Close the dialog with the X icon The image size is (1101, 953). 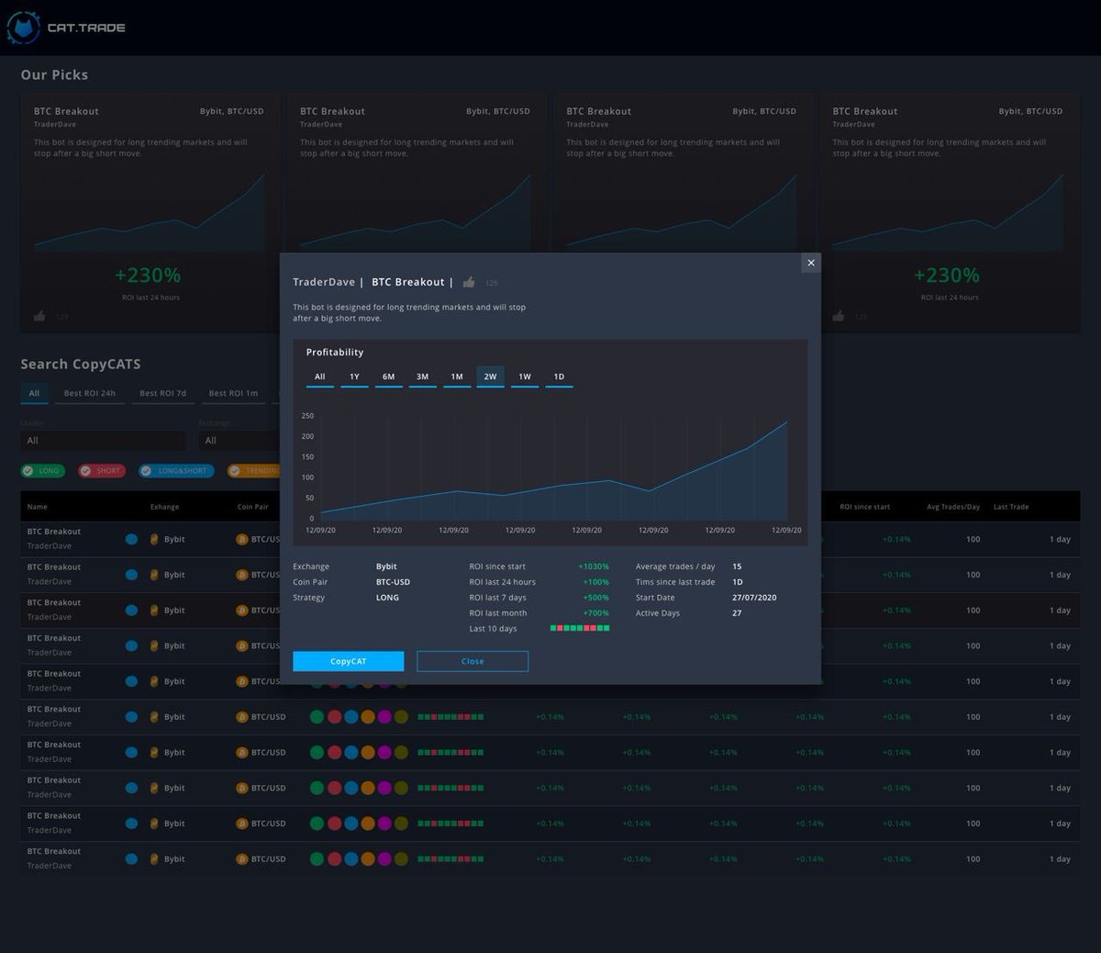coord(810,263)
